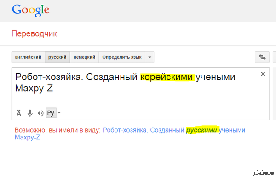
Task: Click the text Возможно, вы имели в виду
Action: coord(57,130)
